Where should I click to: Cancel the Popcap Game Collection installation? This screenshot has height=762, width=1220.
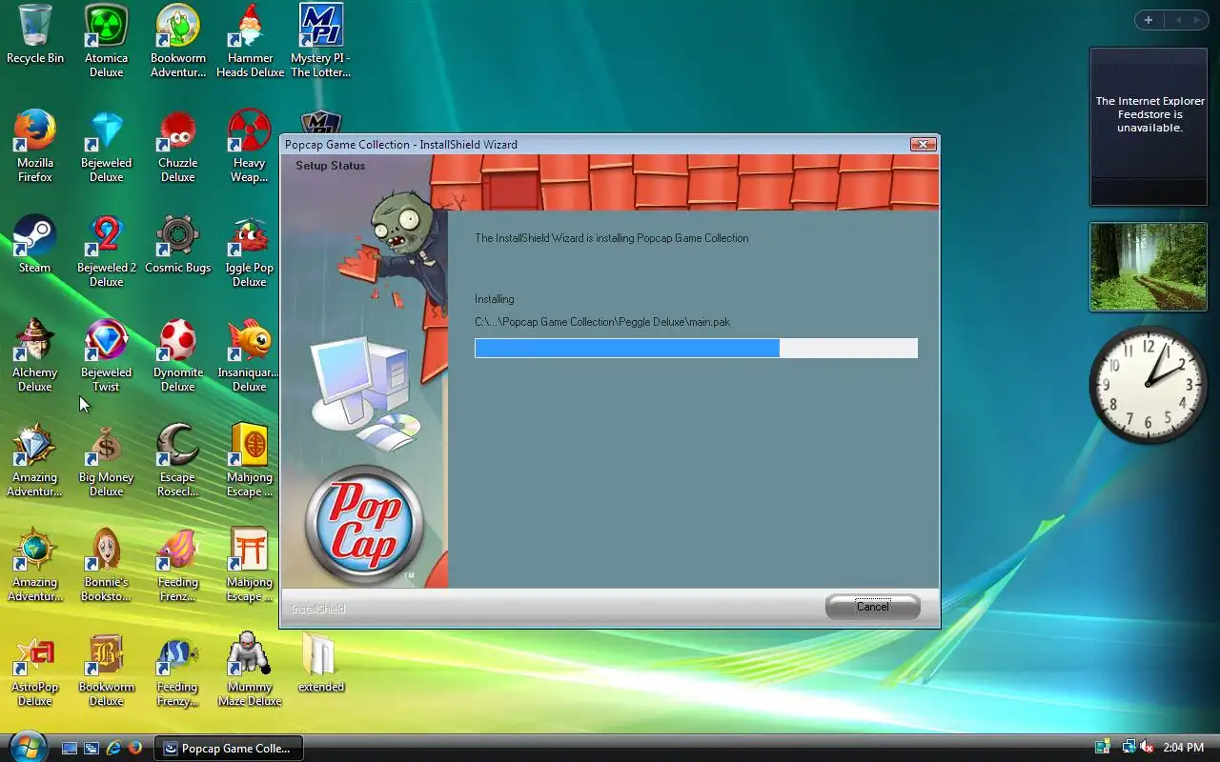tap(872, 607)
